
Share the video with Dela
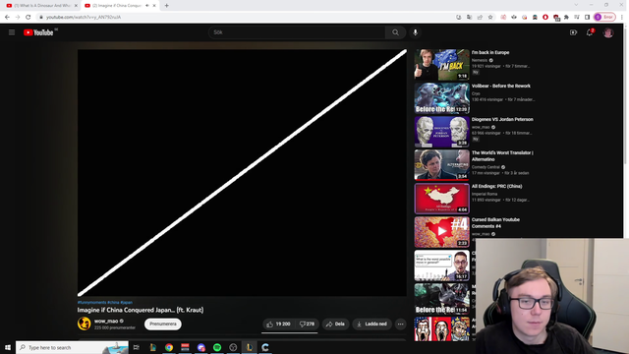(335, 324)
